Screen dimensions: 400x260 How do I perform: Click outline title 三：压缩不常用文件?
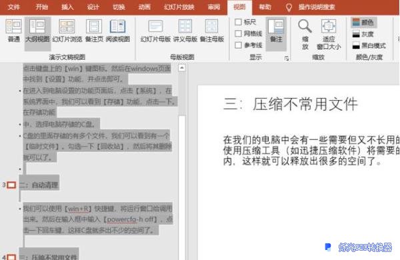(x=49, y=257)
